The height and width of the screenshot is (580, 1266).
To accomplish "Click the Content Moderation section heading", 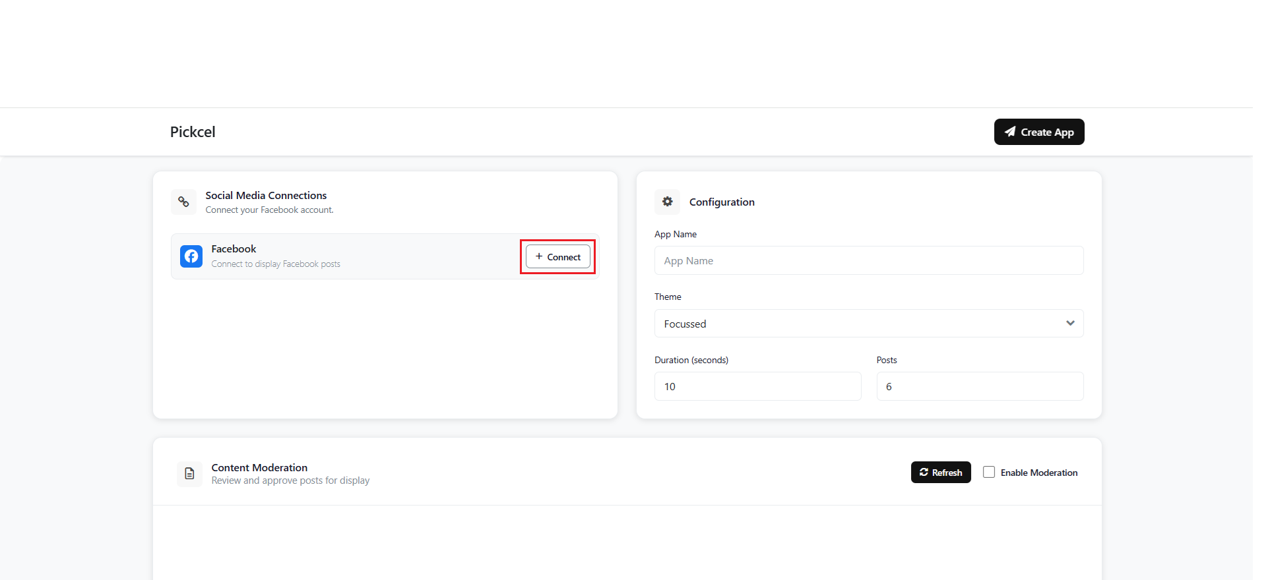I will [259, 467].
